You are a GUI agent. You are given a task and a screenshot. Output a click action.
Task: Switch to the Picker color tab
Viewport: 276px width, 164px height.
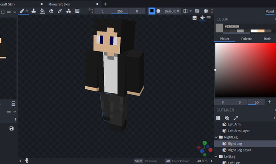coord(224,39)
